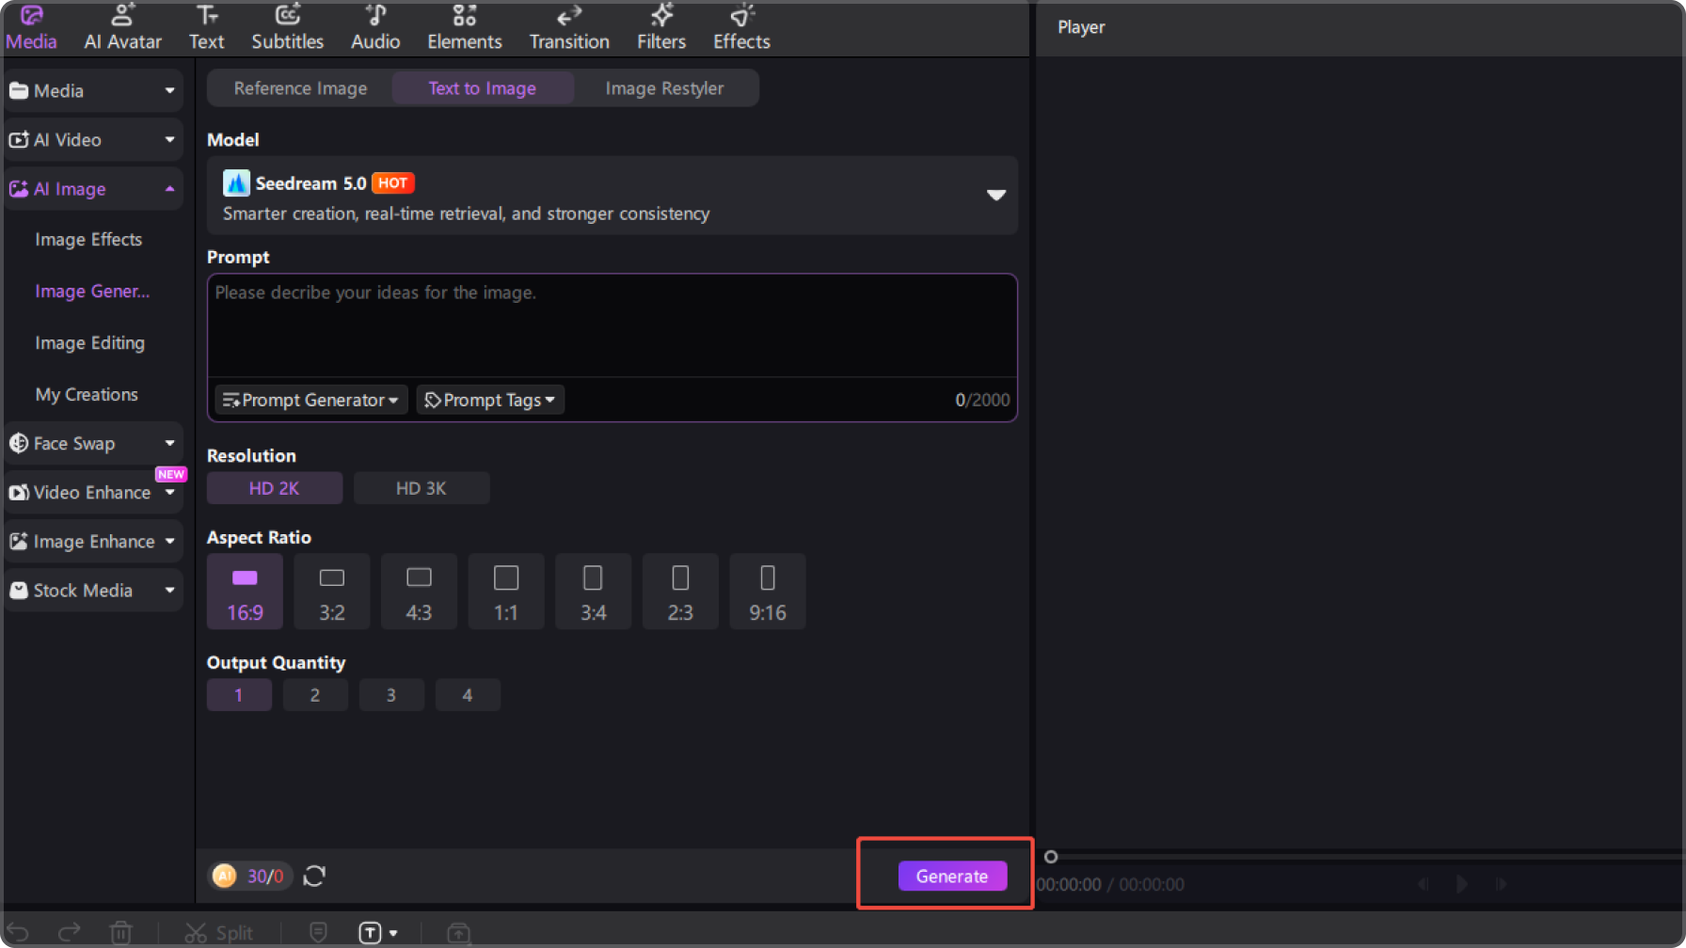Click the Player progress slider handle
The height and width of the screenshot is (948, 1686).
[x=1051, y=857]
